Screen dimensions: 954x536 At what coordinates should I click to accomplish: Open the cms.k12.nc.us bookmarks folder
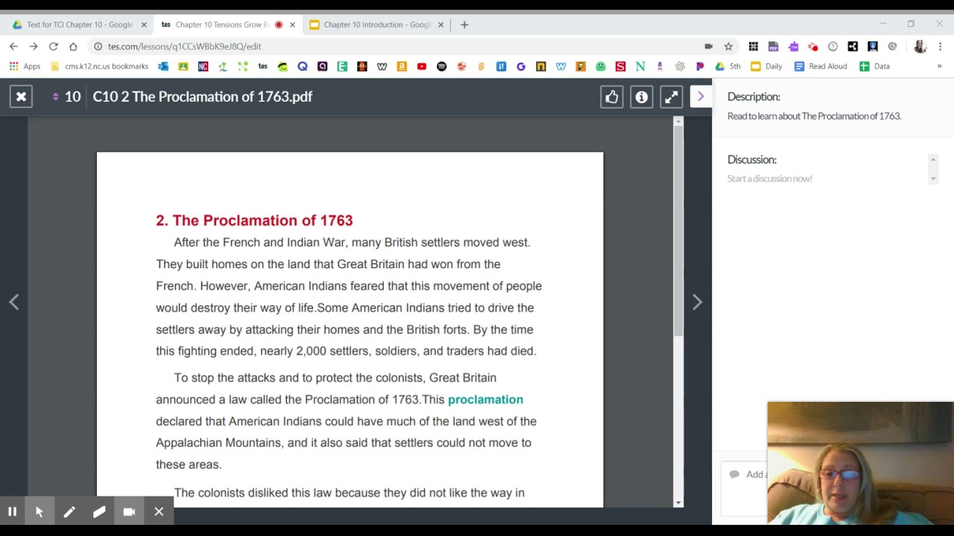tap(99, 66)
